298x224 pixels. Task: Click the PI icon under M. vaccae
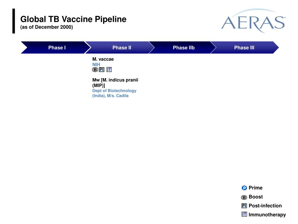tap(102, 70)
